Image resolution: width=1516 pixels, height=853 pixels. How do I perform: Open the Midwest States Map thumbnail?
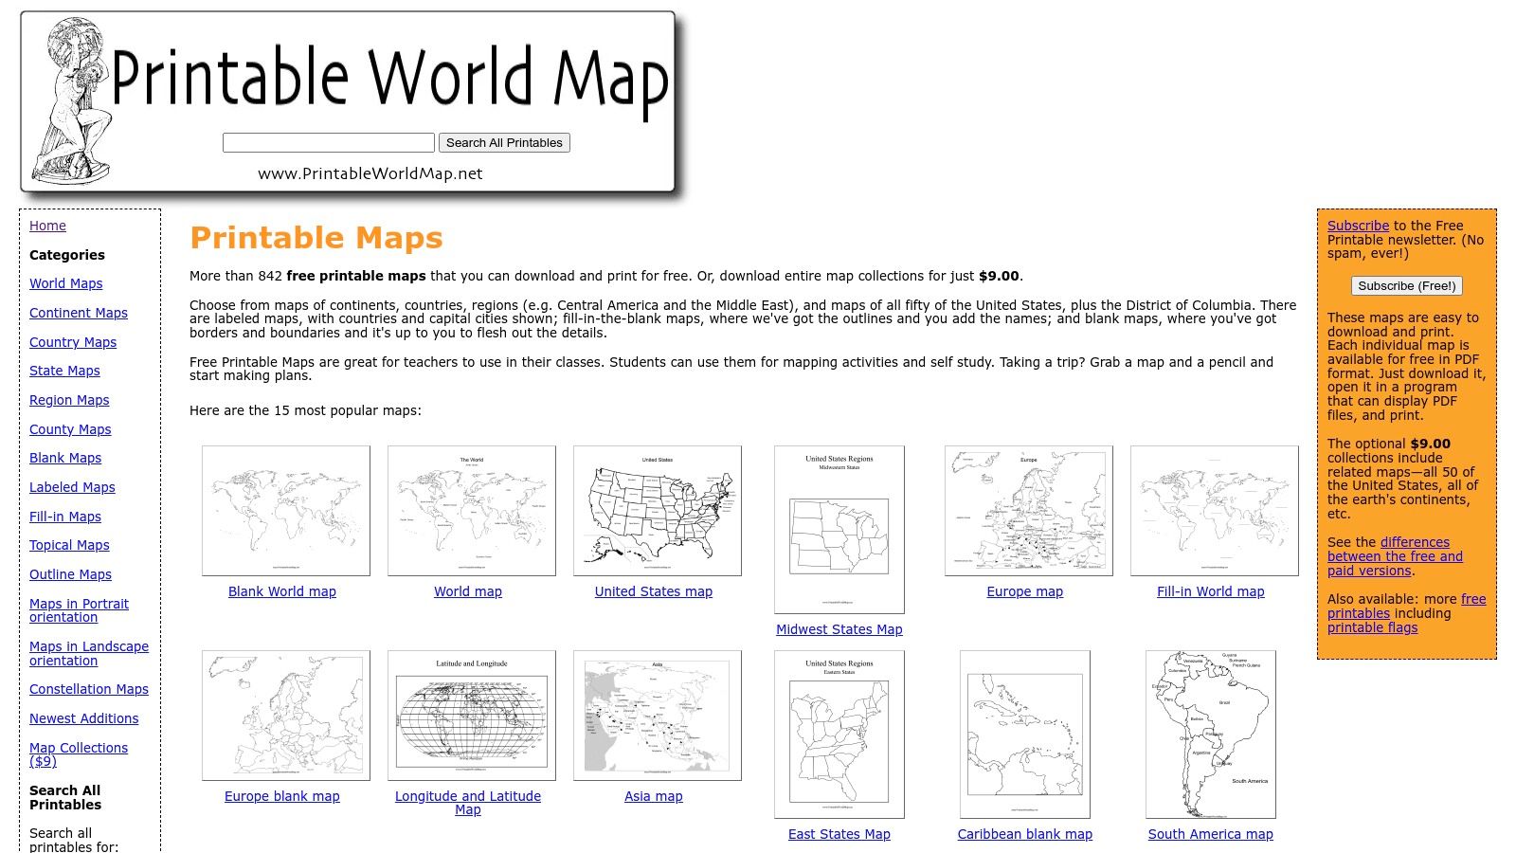point(839,529)
